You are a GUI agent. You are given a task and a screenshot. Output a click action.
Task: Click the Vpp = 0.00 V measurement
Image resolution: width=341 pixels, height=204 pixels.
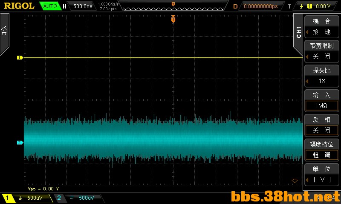pyautogui.click(x=43, y=189)
